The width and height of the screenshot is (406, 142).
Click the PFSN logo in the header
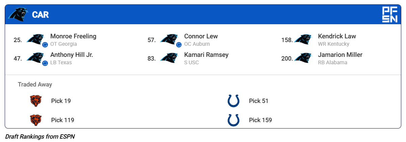[x=389, y=14]
